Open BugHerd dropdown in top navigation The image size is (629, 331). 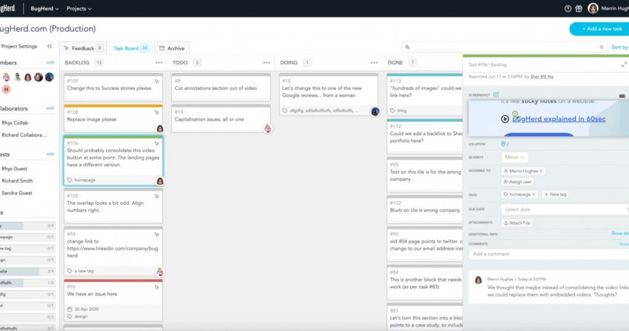44,9
